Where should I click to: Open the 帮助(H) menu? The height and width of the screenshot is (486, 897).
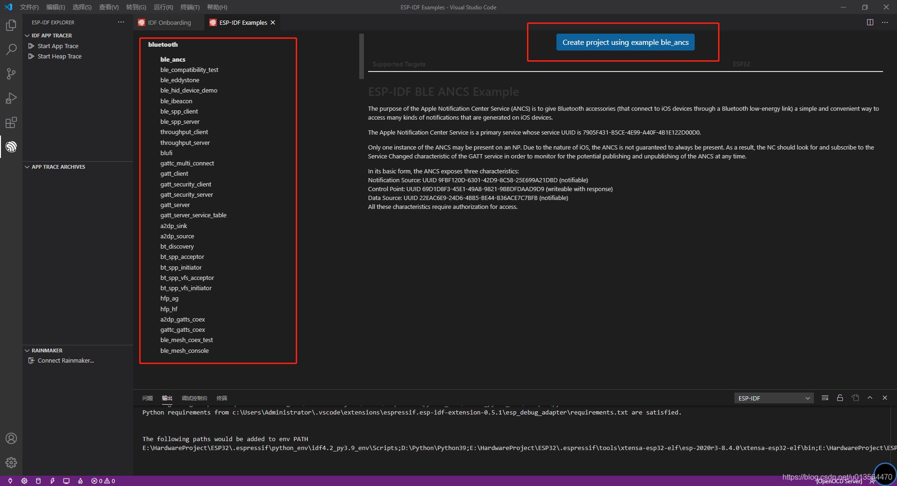point(217,7)
